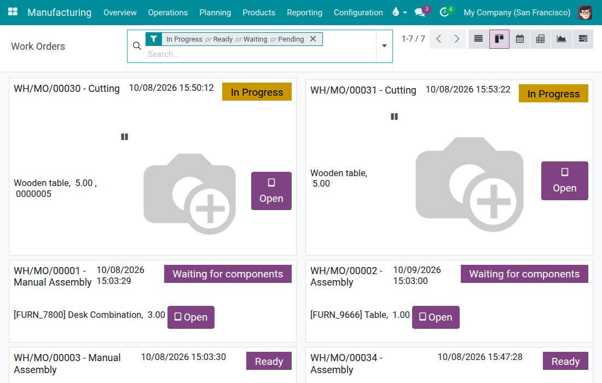The height and width of the screenshot is (383, 602).
Task: Click the search magnifier icon
Action: [x=137, y=45]
